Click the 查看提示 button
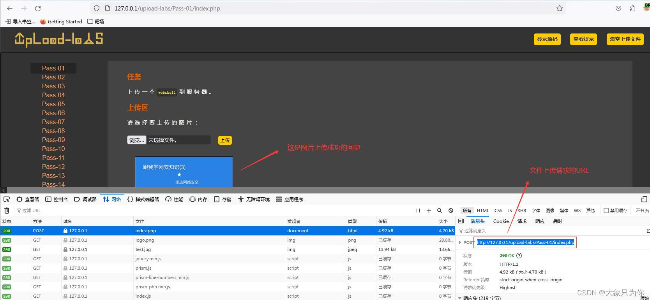 (583, 39)
